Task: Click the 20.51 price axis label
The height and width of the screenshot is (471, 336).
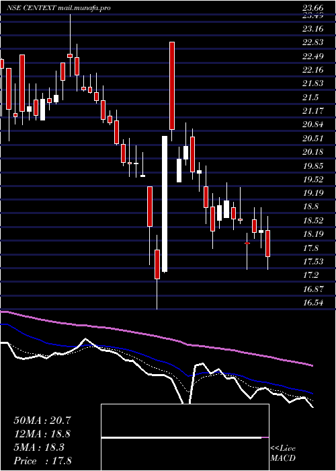Action: [x=313, y=139]
